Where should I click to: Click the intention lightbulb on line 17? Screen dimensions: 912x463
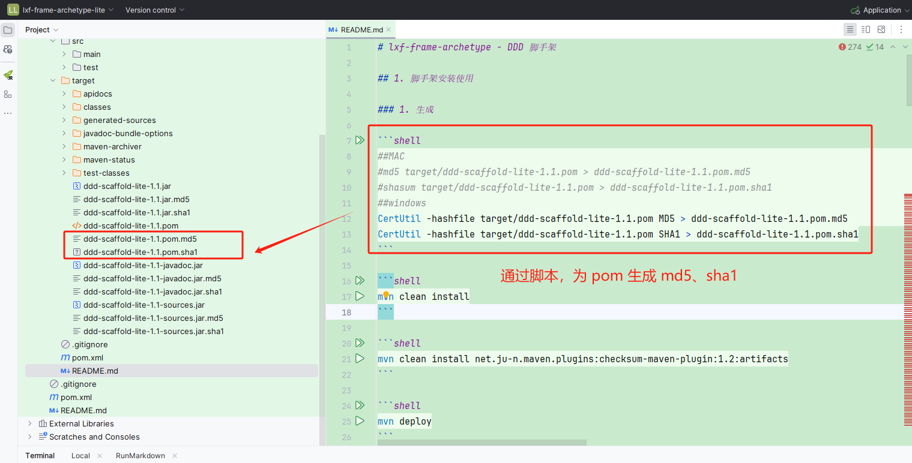pos(387,295)
